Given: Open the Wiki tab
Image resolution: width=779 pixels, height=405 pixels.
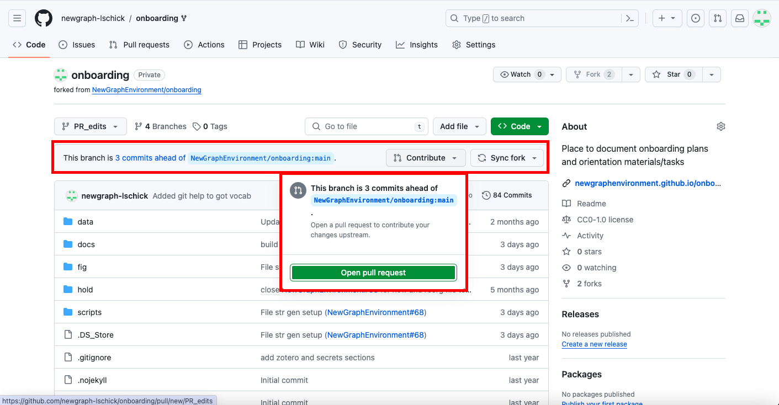Looking at the screenshot, I should point(310,45).
